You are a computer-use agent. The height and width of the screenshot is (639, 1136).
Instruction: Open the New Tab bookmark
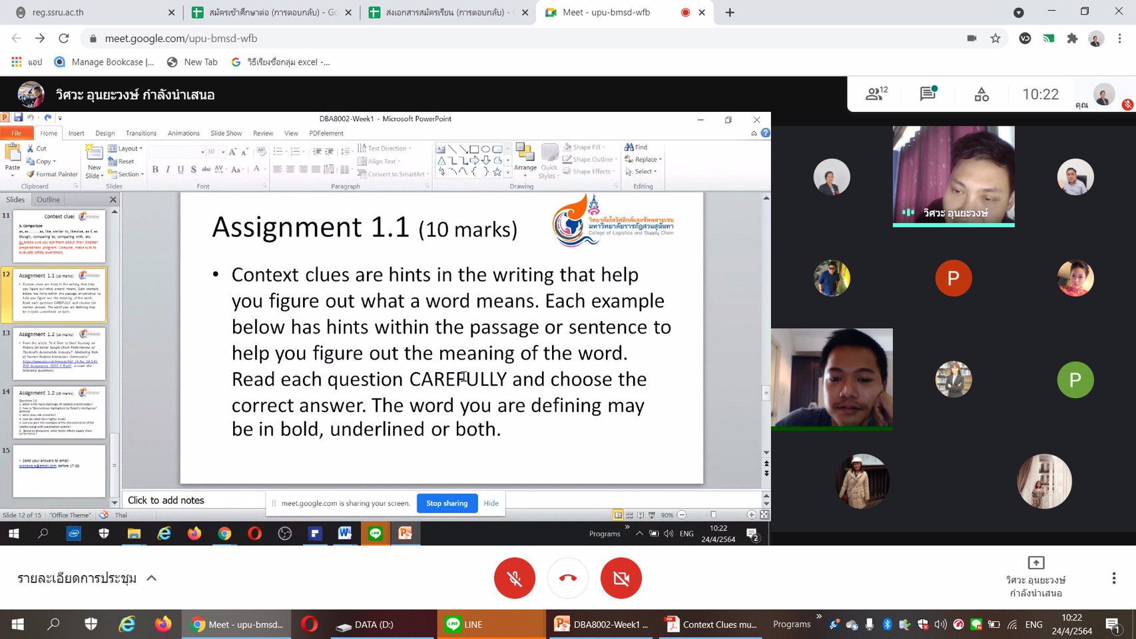(192, 62)
